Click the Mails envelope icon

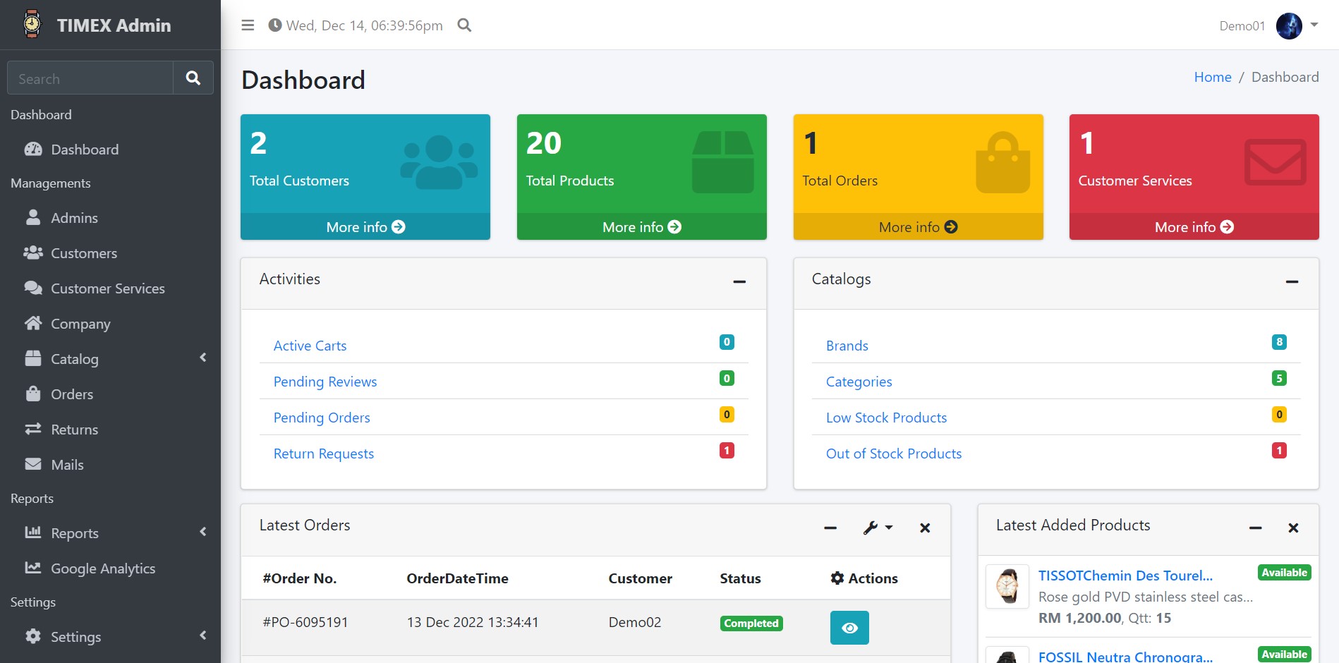pos(33,464)
